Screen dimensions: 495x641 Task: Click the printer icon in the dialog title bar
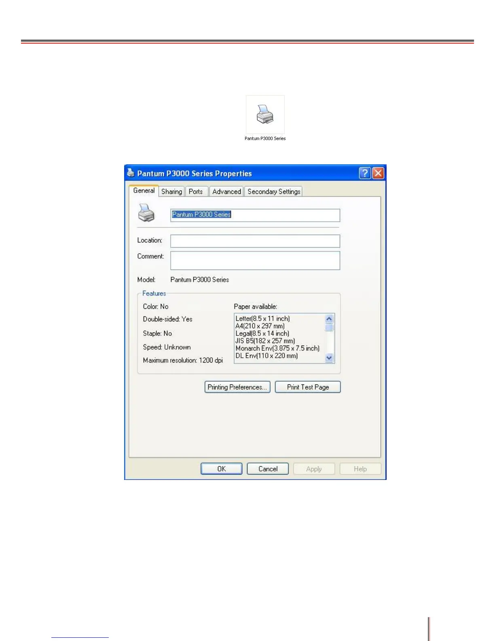[x=131, y=173]
